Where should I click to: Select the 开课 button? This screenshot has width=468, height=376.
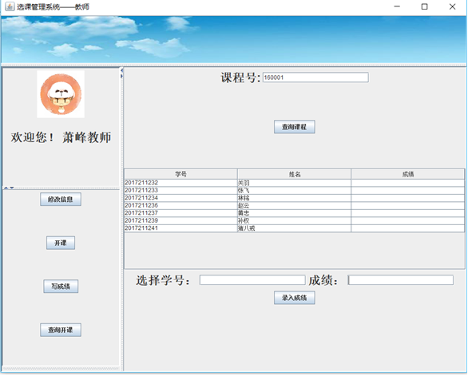61,243
